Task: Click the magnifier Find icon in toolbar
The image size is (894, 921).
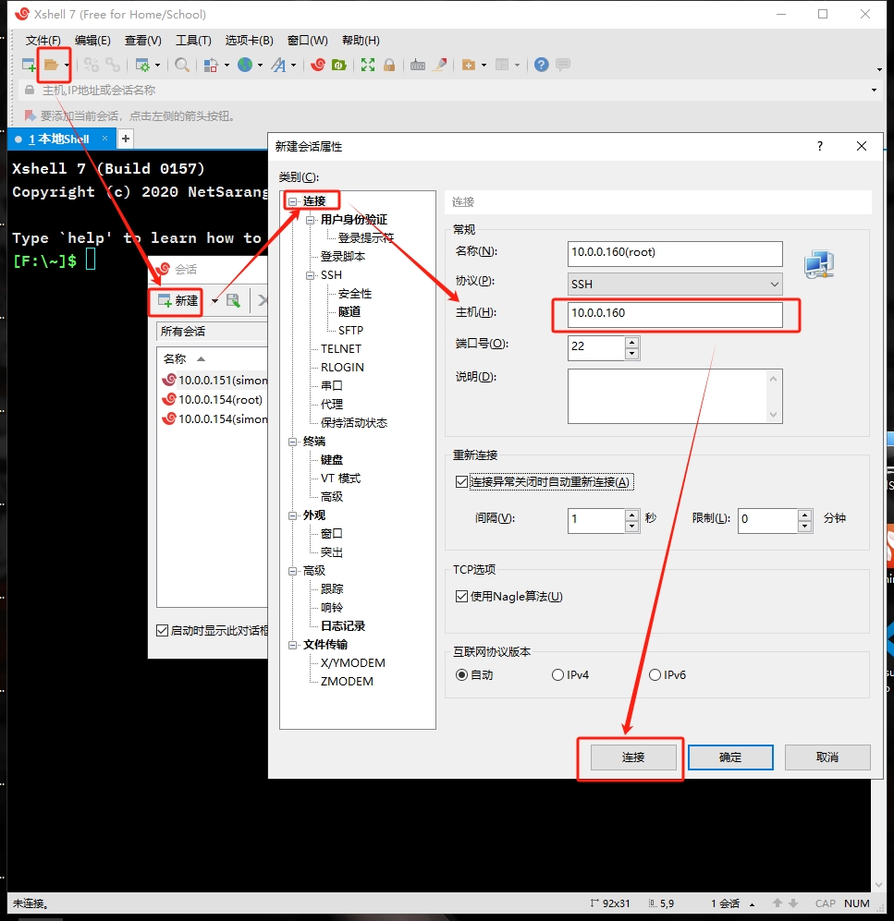Action: click(182, 65)
